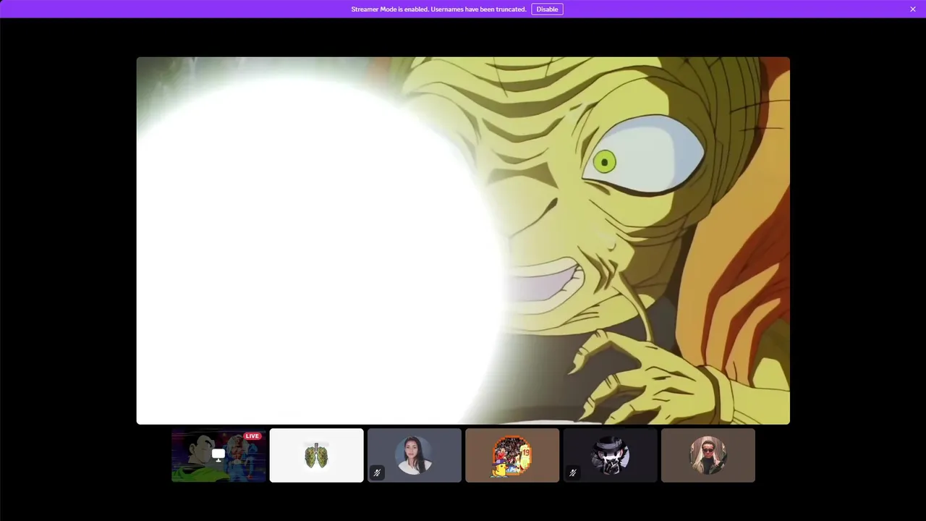The width and height of the screenshot is (926, 521).
Task: Open the LIVE stream thumbnail tile
Action: pyautogui.click(x=218, y=455)
